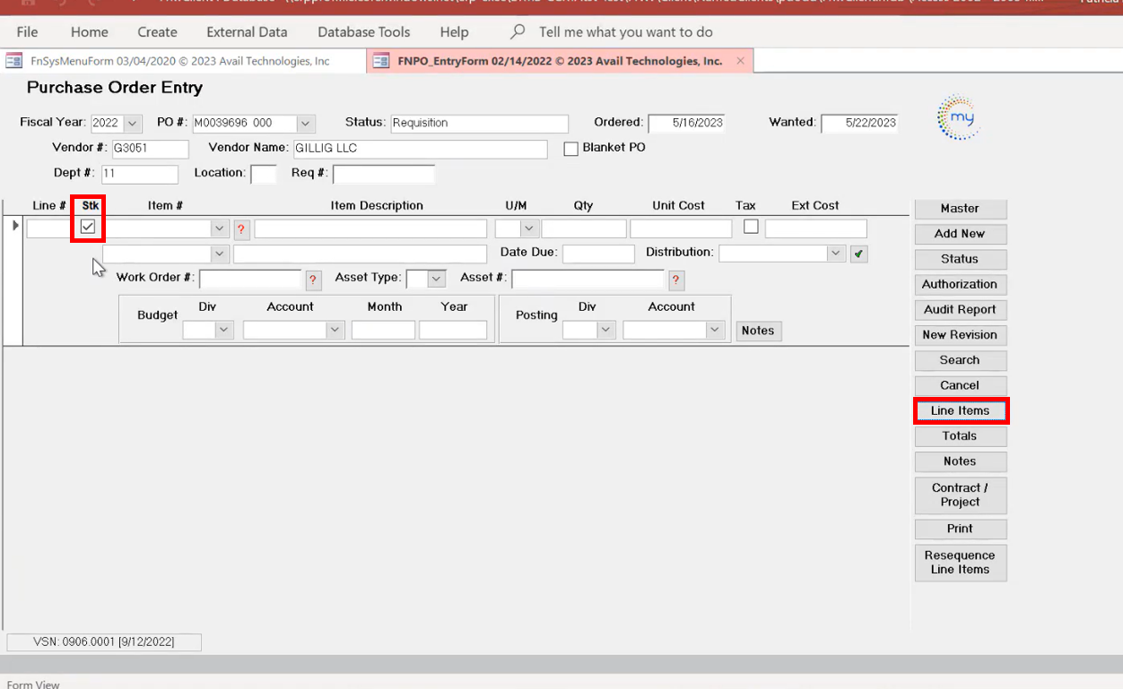Expand the Fiscal Year dropdown
1123x689 pixels.
(133, 124)
